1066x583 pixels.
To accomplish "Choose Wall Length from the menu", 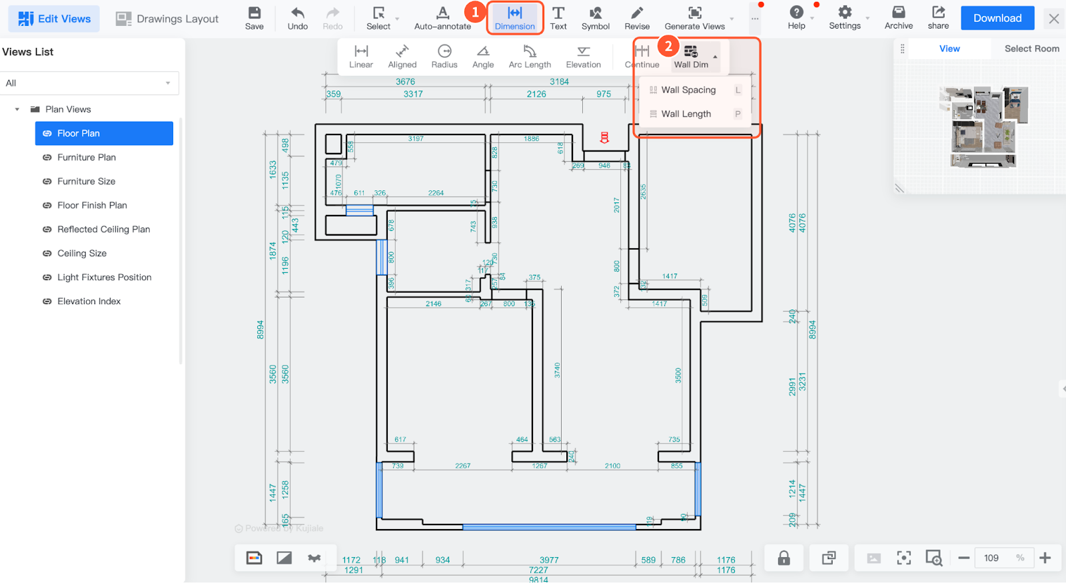I will [x=686, y=114].
